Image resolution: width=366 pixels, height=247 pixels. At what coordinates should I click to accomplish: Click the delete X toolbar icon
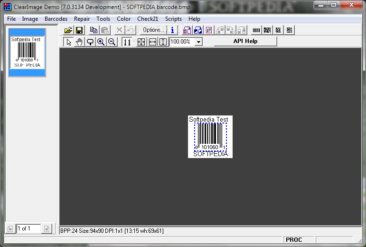click(119, 30)
